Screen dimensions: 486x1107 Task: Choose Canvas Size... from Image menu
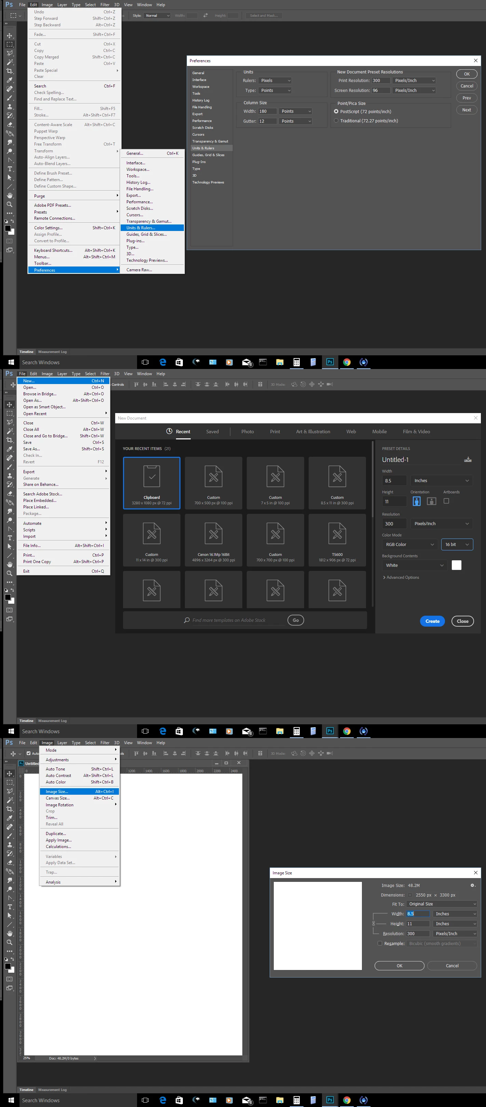tap(80, 798)
